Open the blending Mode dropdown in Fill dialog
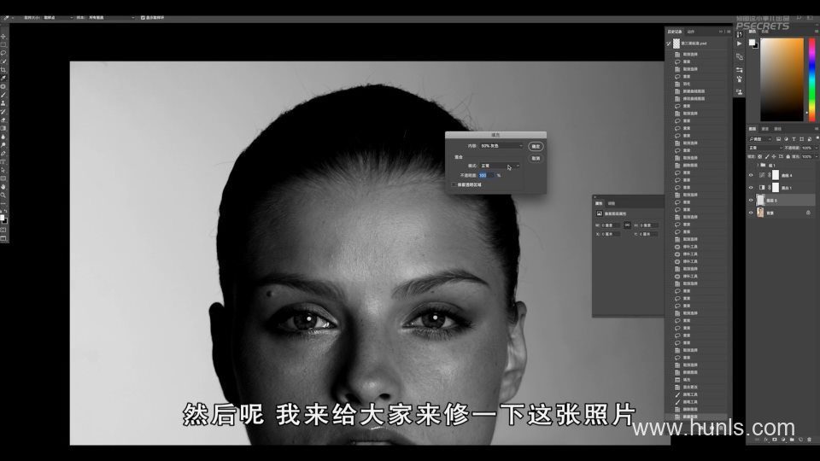Screen dimensions: 820x461 [500, 166]
